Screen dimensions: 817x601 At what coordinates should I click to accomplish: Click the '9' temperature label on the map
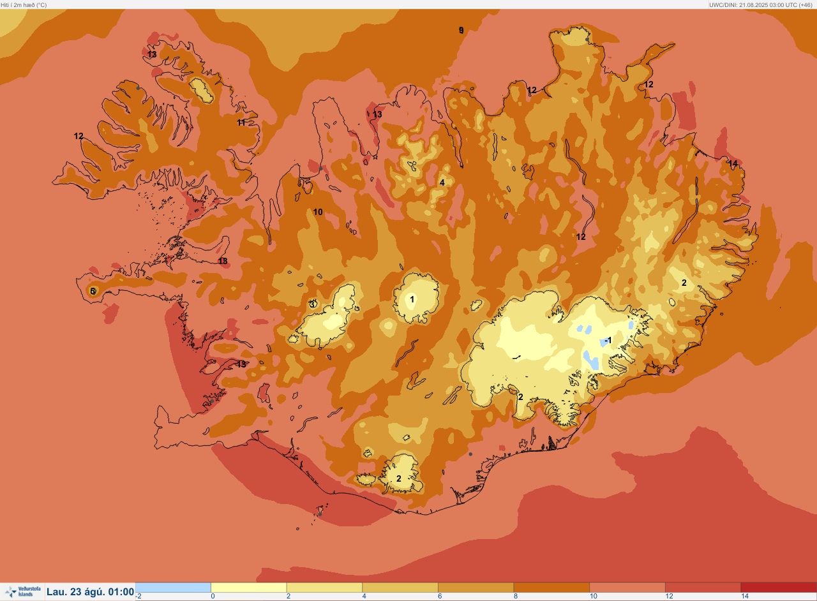click(x=461, y=30)
